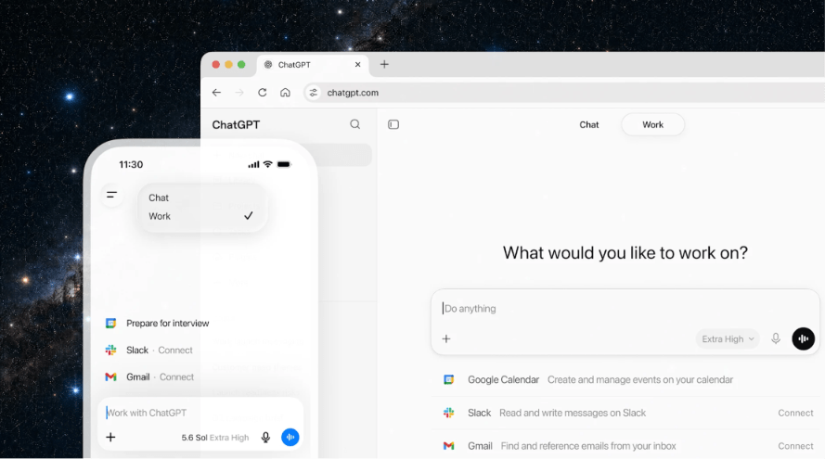Connect Gmail in the desktop window
This screenshot has height=459, width=825.
(x=795, y=446)
